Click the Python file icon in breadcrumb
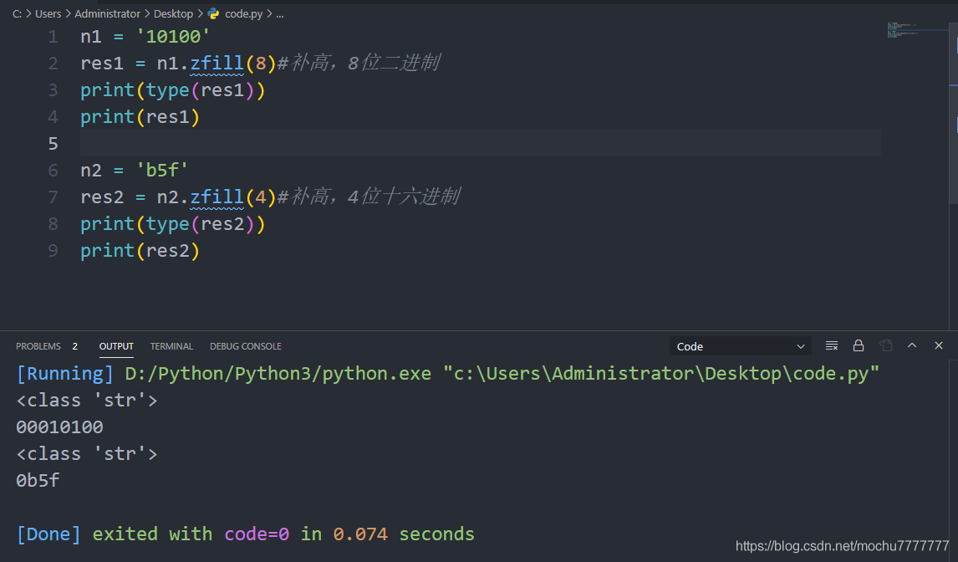958x562 pixels. pos(213,13)
